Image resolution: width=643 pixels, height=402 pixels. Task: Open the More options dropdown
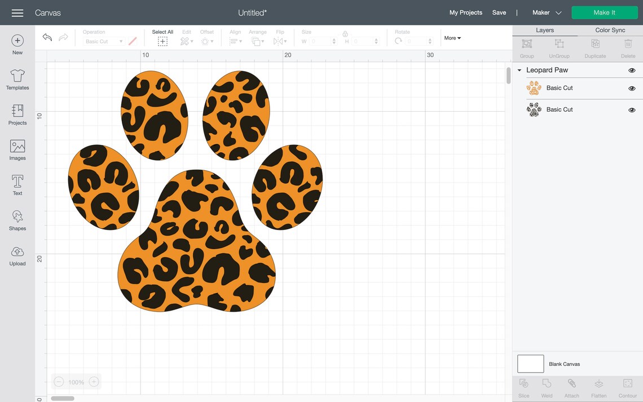pyautogui.click(x=451, y=37)
